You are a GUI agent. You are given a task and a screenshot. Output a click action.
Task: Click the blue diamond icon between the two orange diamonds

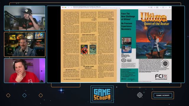[25, 95]
